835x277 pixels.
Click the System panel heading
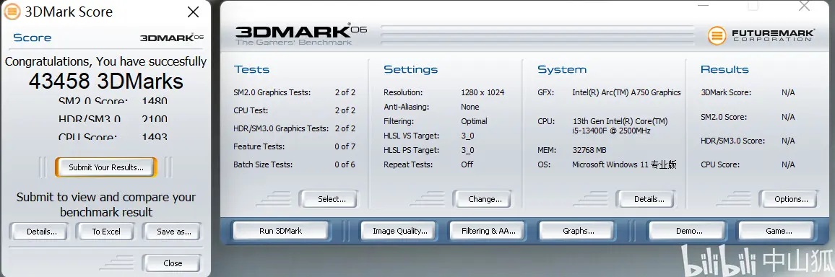point(562,70)
